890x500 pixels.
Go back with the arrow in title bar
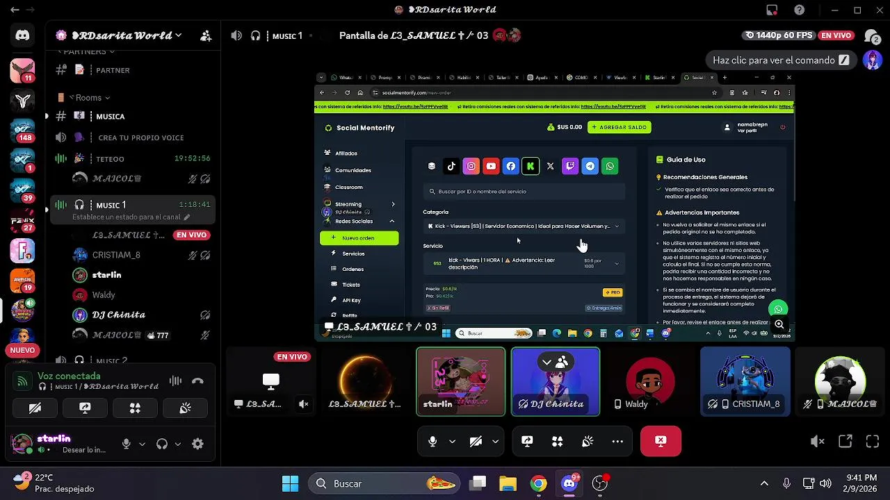[15, 10]
